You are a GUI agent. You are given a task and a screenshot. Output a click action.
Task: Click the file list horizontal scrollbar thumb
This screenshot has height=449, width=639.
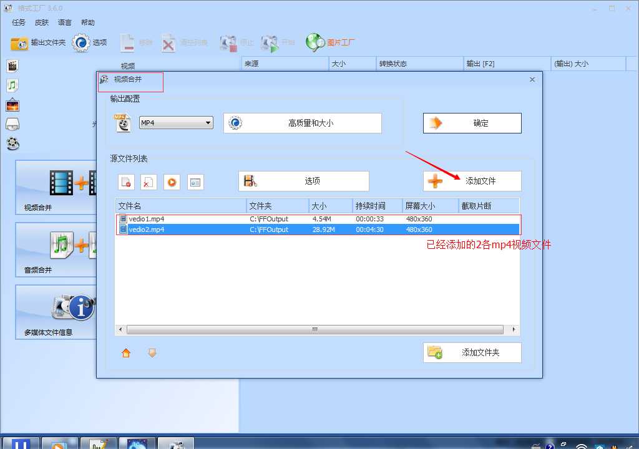click(x=315, y=329)
